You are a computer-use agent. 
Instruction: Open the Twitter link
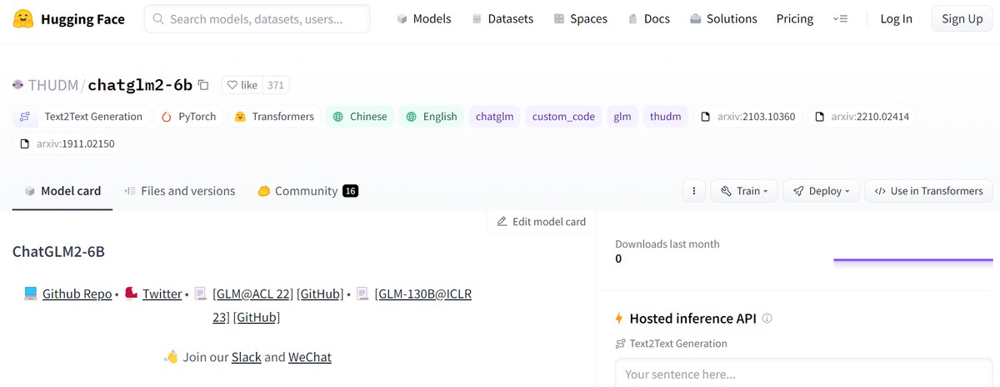pos(162,294)
